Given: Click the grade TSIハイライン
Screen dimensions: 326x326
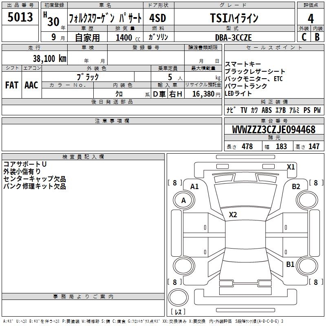Looking at the screenshot, I should 234,18.
